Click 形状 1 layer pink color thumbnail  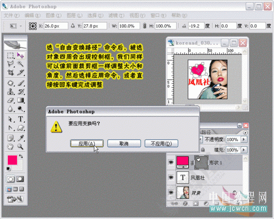click(x=182, y=162)
